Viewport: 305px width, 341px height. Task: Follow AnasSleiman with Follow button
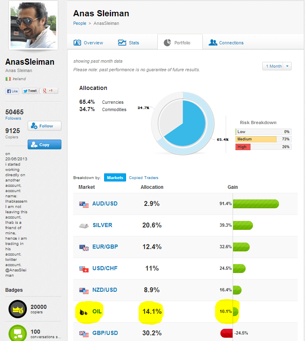click(44, 126)
